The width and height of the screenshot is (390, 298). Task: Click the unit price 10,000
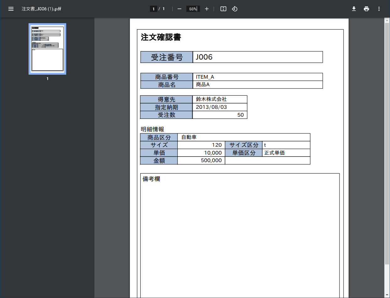[x=213, y=153]
